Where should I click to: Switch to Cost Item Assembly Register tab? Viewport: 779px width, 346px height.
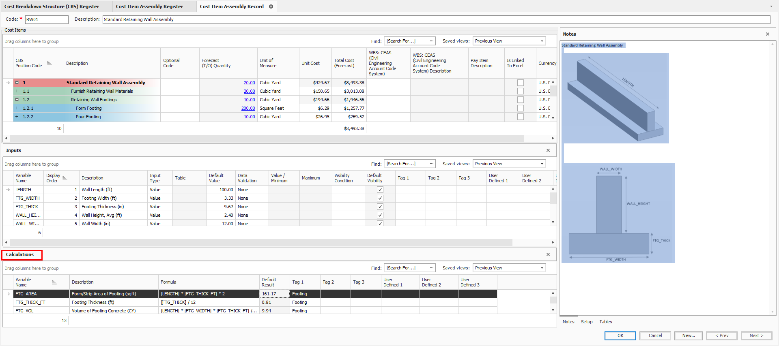pyautogui.click(x=149, y=6)
